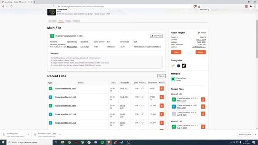Switch to the Relations tab
Screen dimensions: 258x145
point(77,21)
